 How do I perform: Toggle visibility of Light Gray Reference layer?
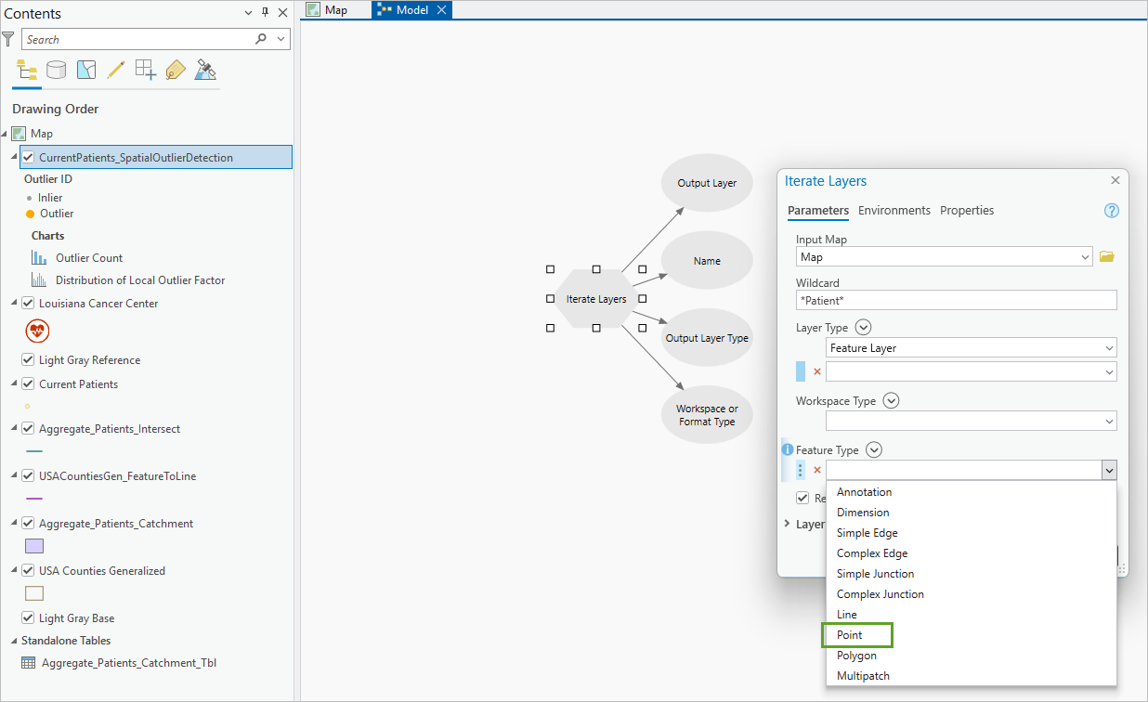point(27,359)
